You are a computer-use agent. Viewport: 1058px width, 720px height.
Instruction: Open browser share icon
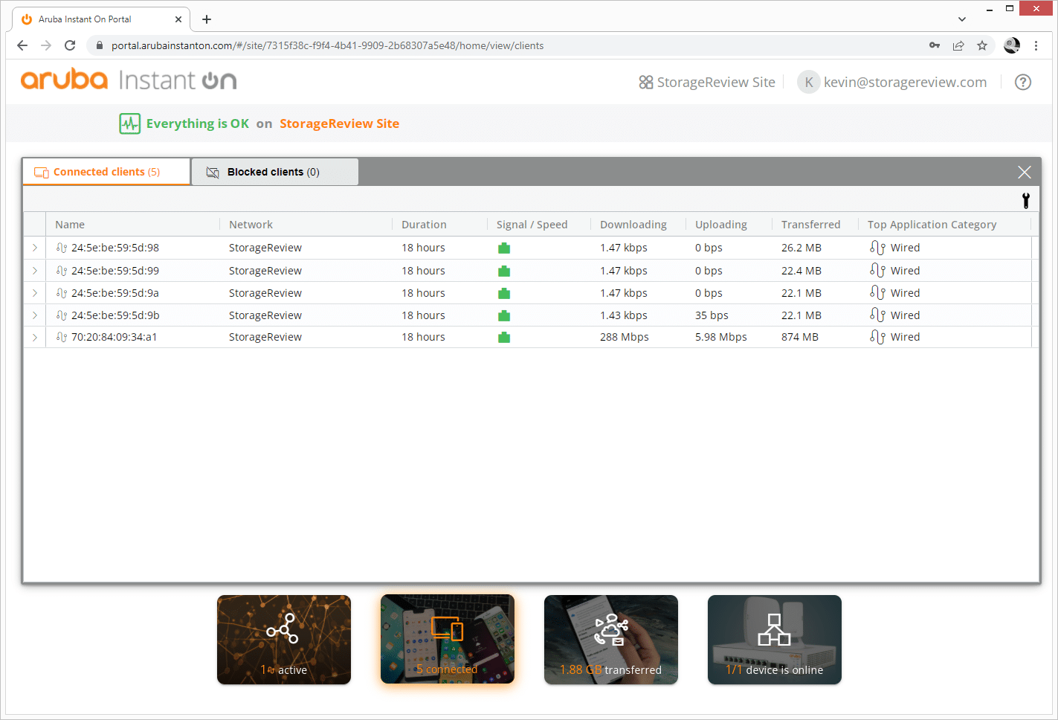(958, 45)
